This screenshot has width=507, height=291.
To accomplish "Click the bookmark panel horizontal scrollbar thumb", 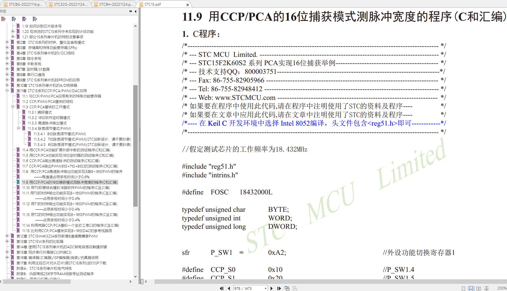I will [37, 281].
